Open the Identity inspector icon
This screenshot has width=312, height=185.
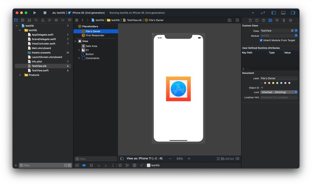point(270,20)
